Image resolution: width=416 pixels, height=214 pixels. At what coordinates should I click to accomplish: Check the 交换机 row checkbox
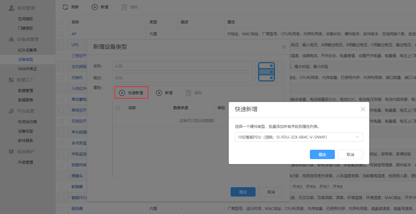coord(61,77)
